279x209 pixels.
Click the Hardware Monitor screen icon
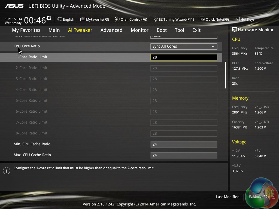(235, 30)
